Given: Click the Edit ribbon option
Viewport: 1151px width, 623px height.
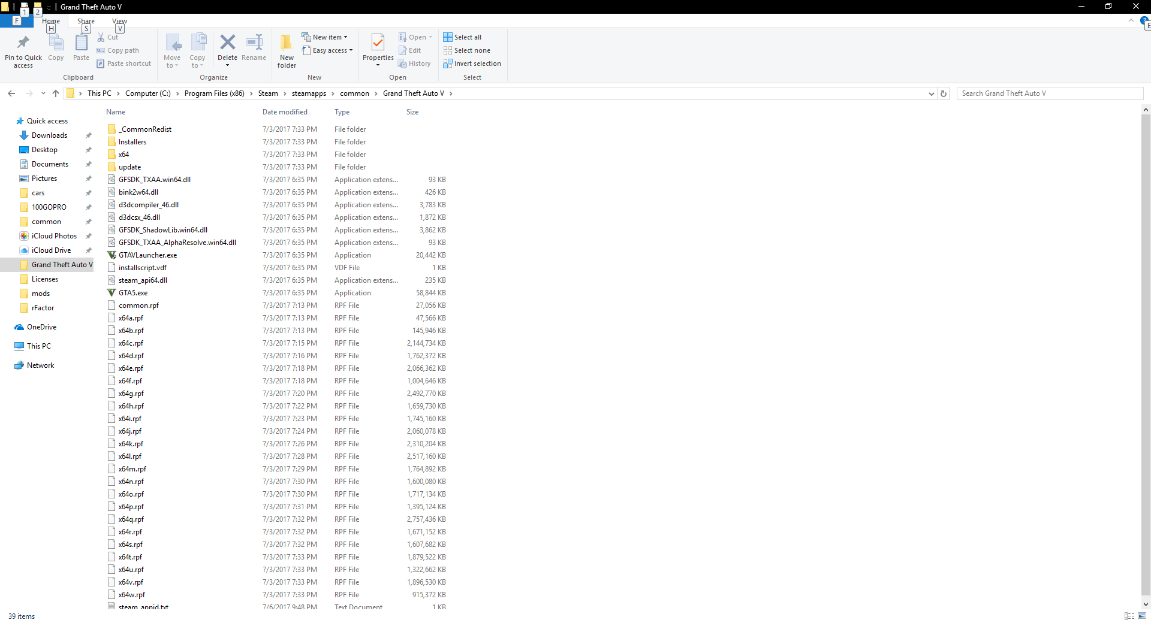Looking at the screenshot, I should click(x=410, y=50).
